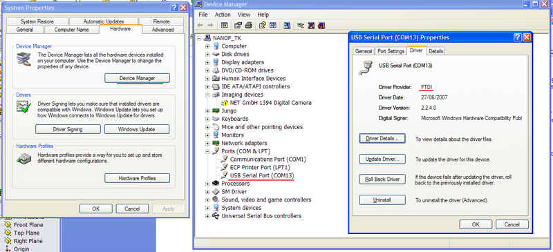Collapse the Ports (COM & LPT) node
The width and height of the screenshot is (553, 252).
(207, 151)
